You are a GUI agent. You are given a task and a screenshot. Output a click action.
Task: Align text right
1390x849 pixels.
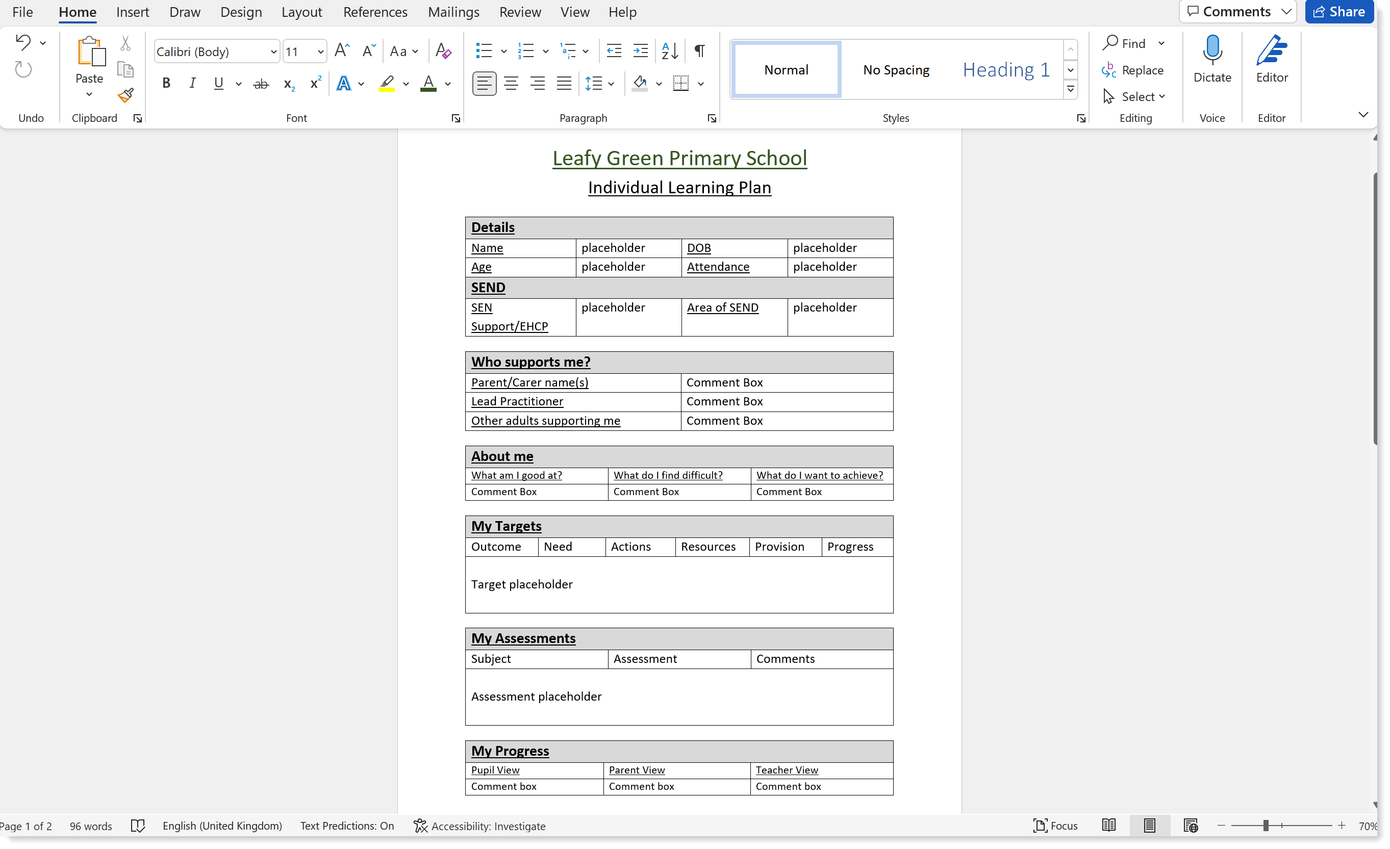click(538, 84)
